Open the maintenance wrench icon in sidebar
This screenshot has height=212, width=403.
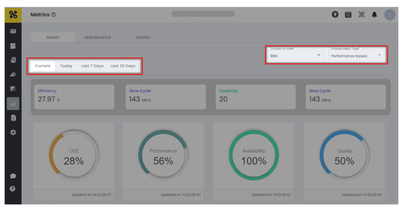pyautogui.click(x=13, y=75)
